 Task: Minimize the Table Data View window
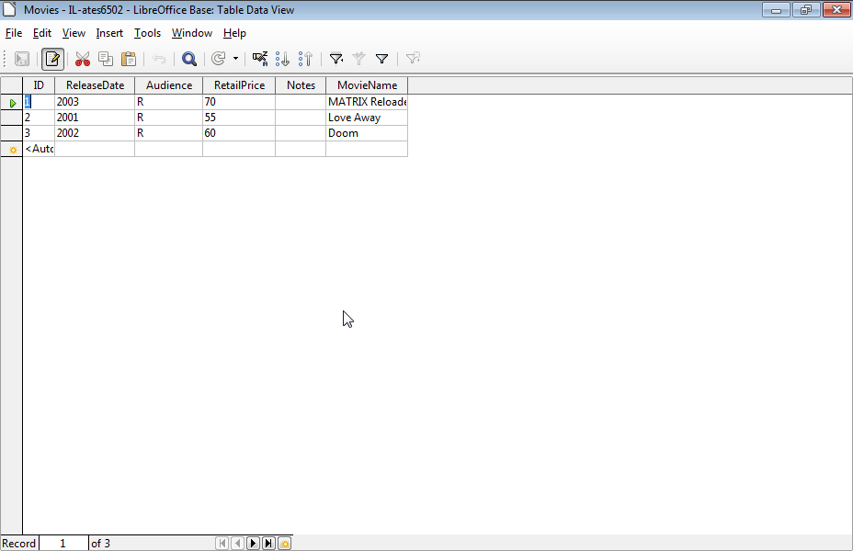click(777, 10)
